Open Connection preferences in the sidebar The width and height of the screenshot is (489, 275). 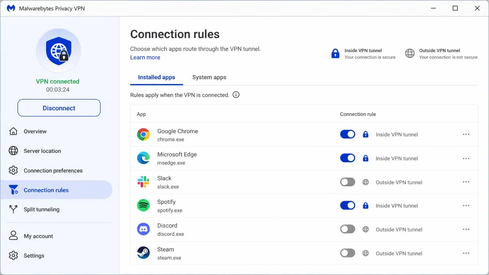tap(56, 170)
